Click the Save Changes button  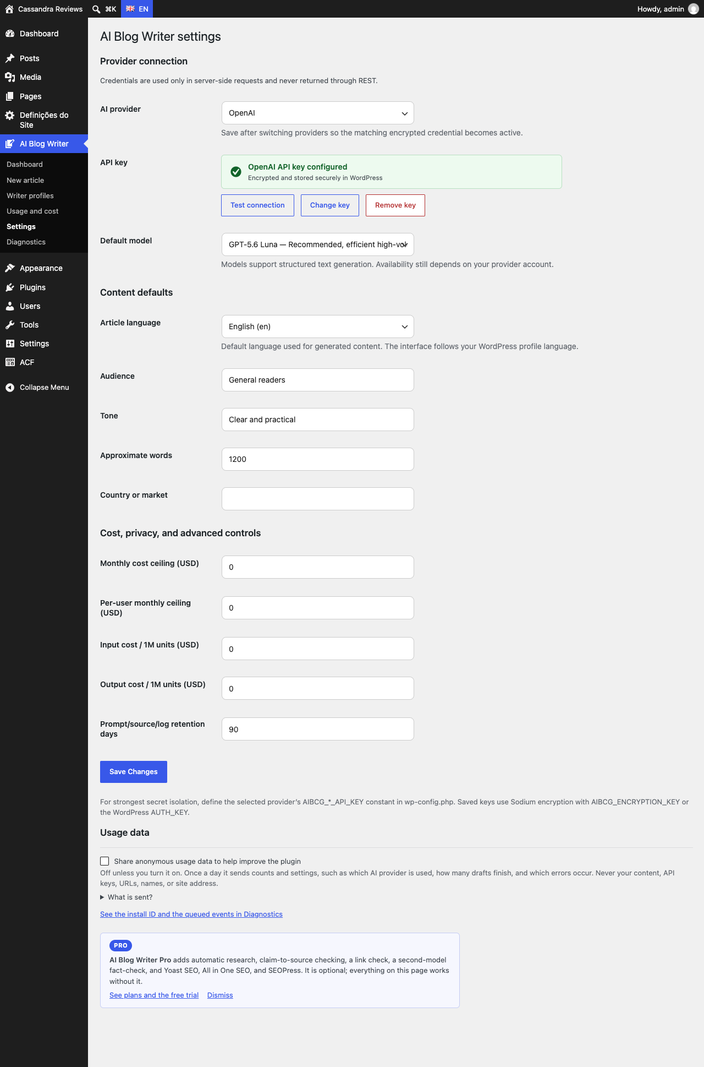click(134, 772)
